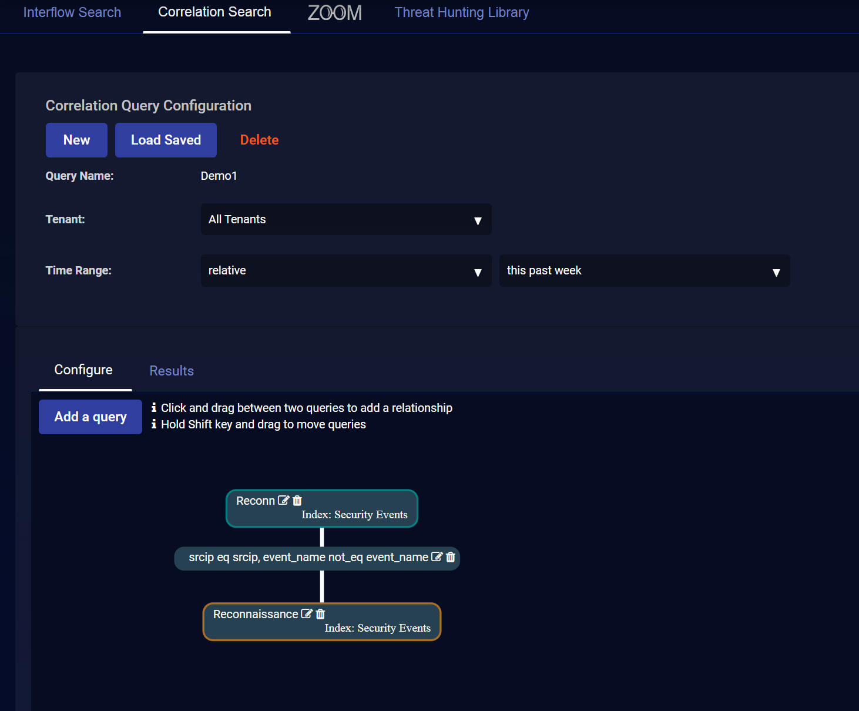Viewport: 859px width, 711px height.
Task: Switch to the Results tab
Action: (172, 371)
